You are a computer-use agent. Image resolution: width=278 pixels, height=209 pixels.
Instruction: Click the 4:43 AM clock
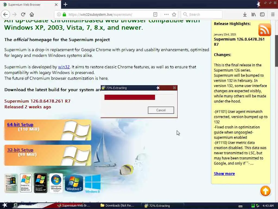pos(268,206)
